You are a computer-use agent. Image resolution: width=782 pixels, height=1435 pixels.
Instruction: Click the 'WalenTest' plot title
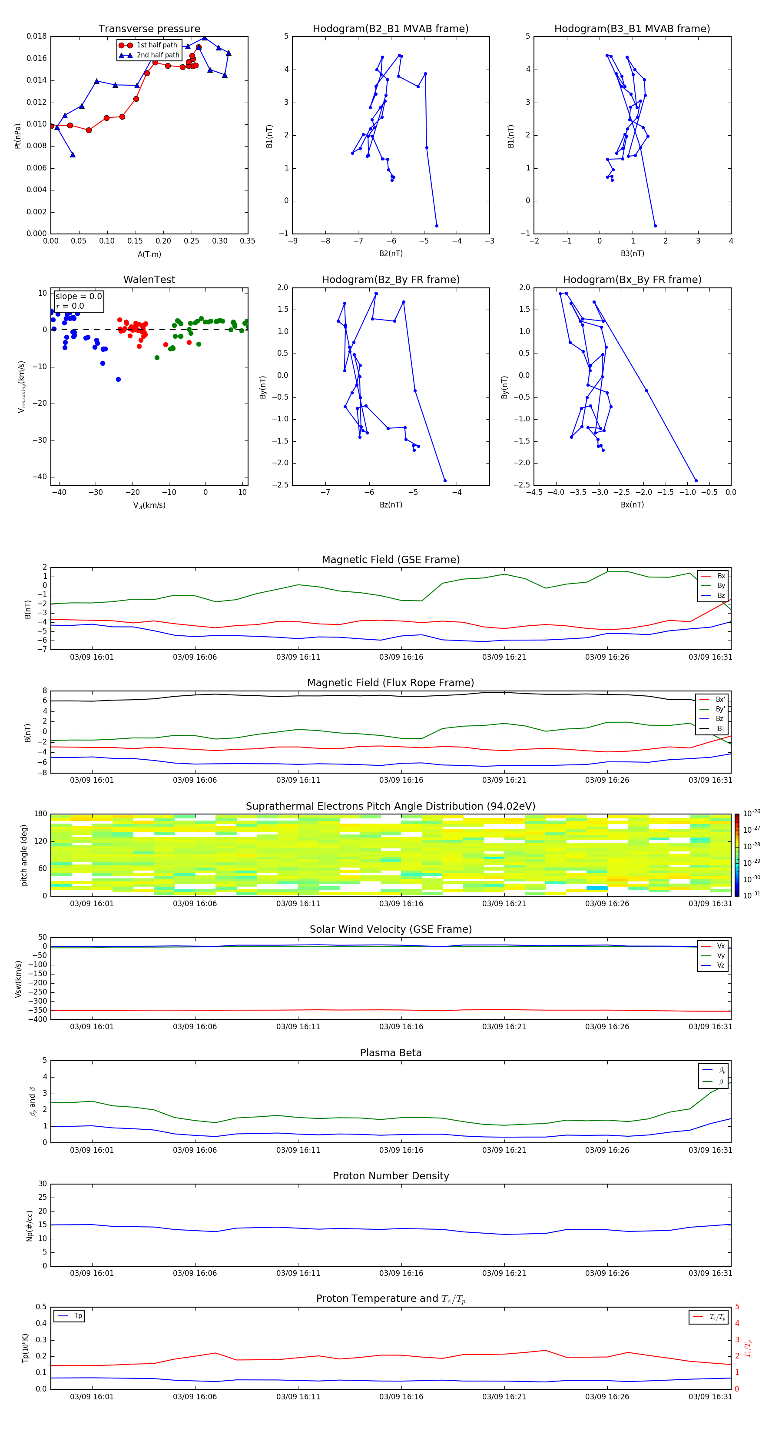click(x=149, y=280)
